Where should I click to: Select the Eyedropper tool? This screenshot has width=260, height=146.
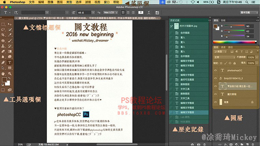(10, 35)
